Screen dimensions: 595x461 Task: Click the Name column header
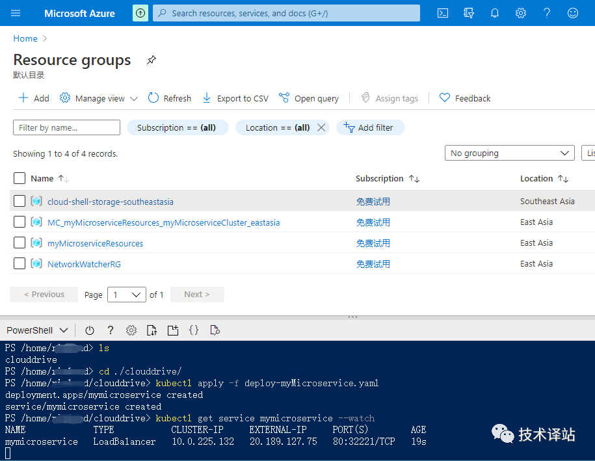tap(42, 178)
